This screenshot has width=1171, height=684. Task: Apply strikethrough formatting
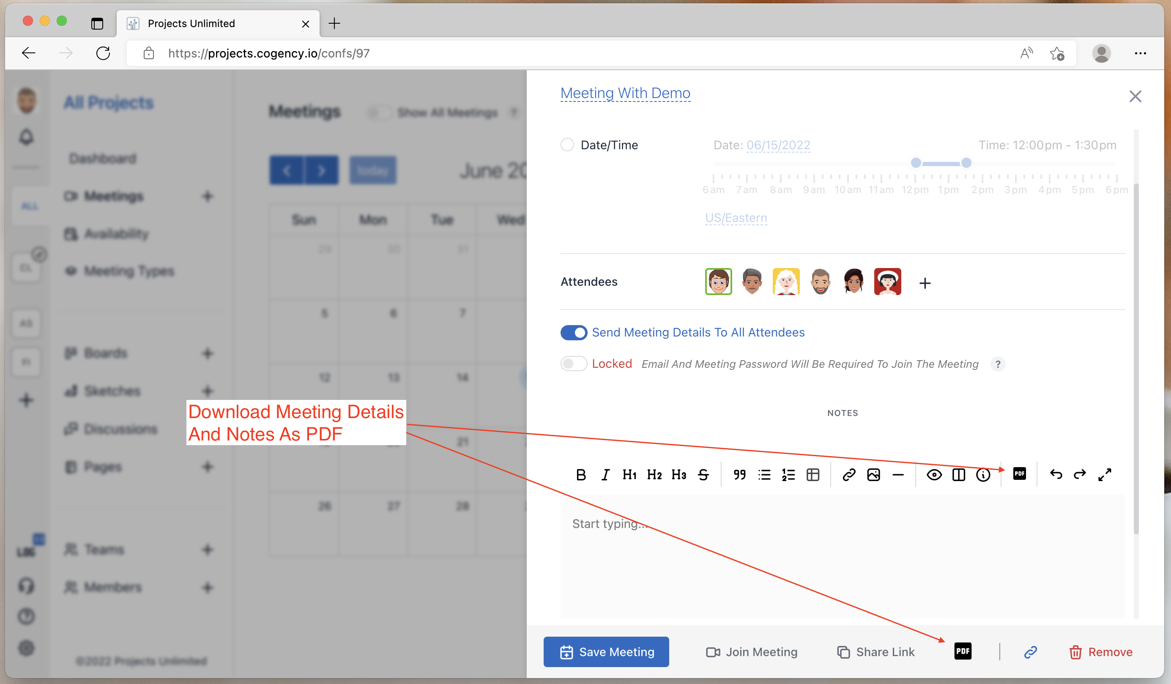tap(703, 474)
